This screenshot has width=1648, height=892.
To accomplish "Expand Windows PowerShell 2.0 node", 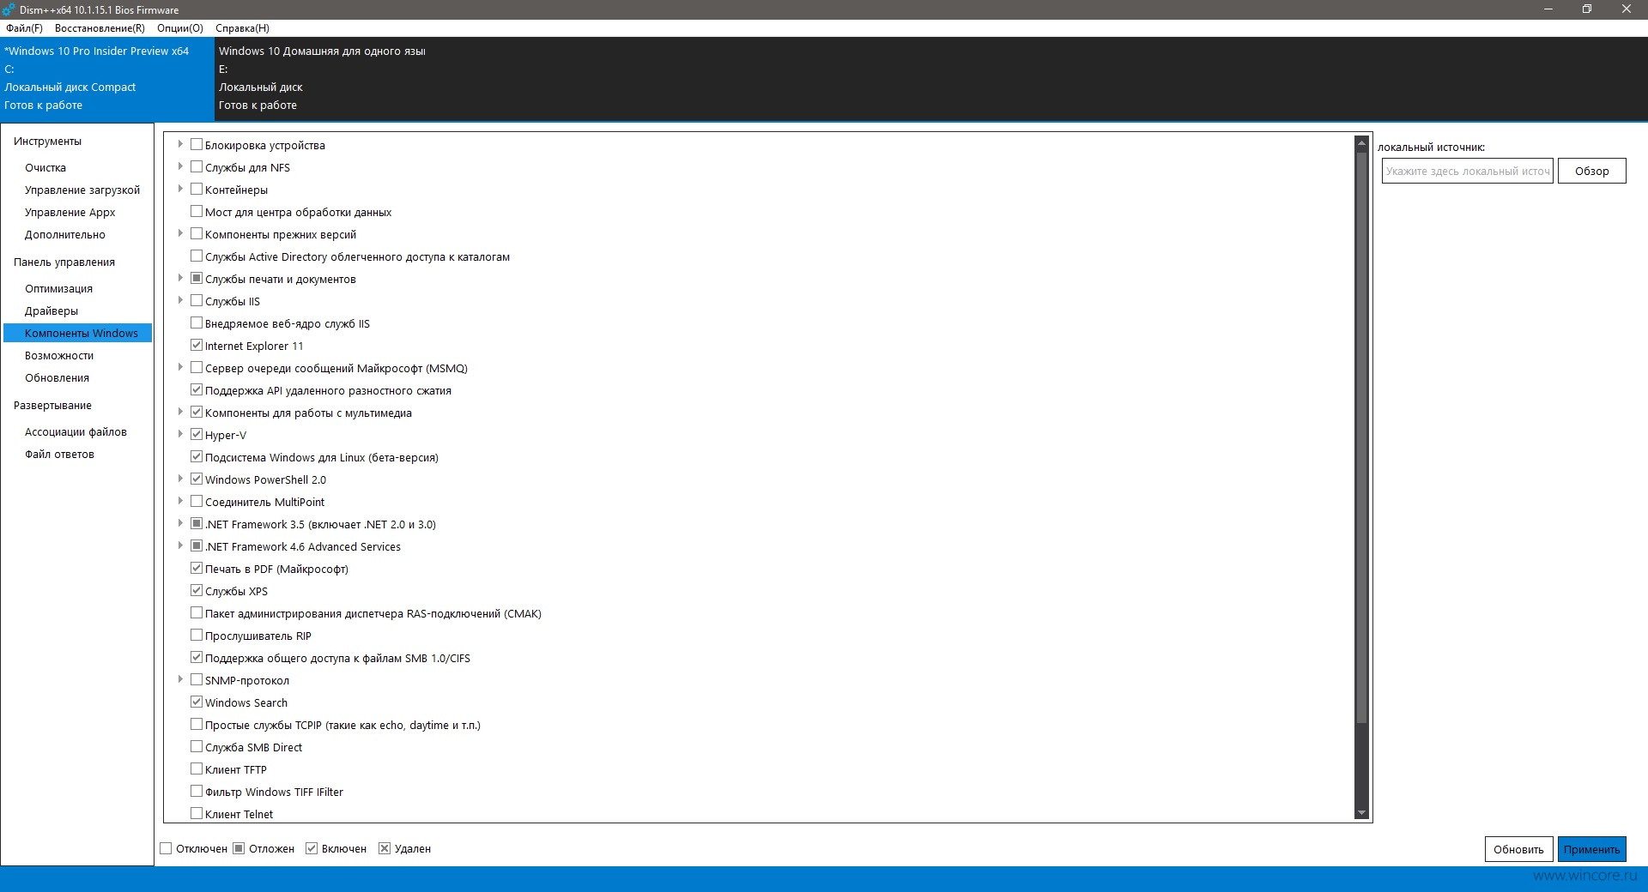I will click(x=180, y=479).
